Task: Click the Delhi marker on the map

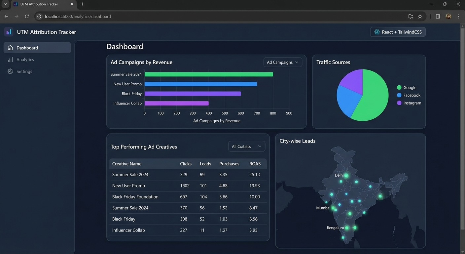Action: [346, 176]
